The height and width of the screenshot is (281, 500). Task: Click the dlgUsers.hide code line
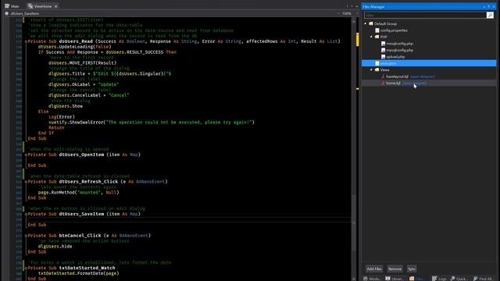pos(55,247)
